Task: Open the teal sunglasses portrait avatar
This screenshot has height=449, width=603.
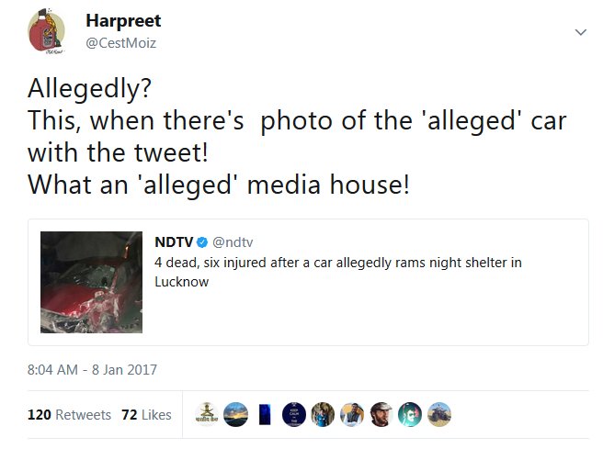Action: coord(410,414)
